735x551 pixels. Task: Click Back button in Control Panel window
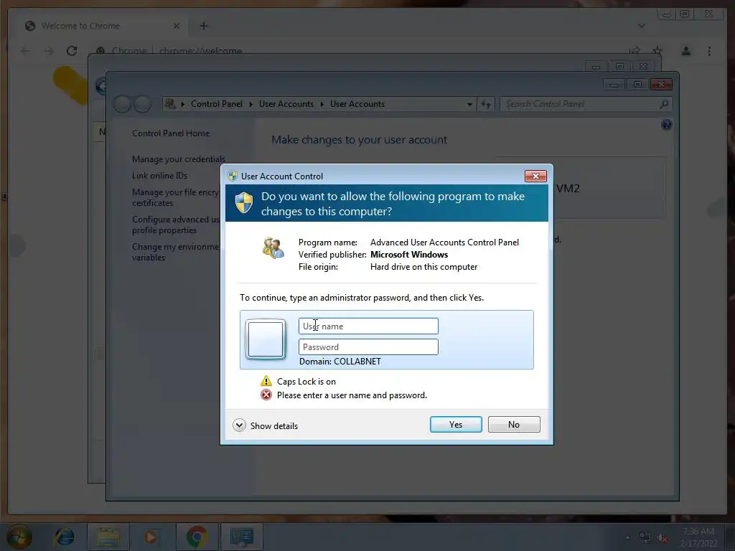coord(122,104)
